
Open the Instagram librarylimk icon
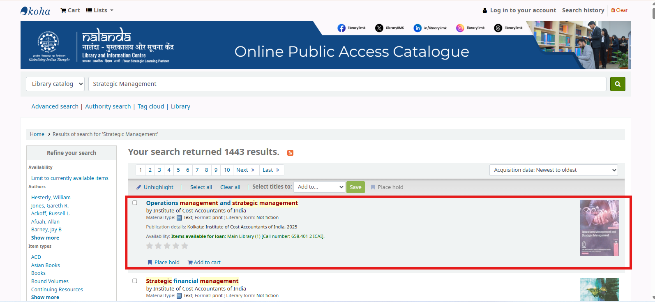click(x=460, y=28)
